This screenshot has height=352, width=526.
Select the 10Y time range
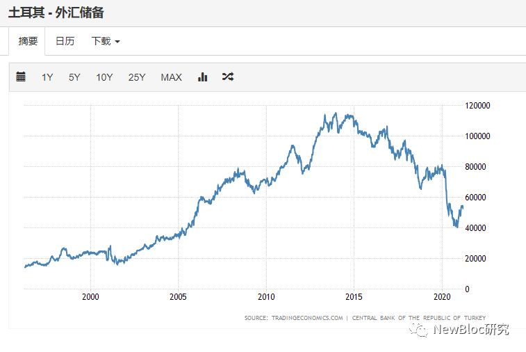pyautogui.click(x=104, y=77)
